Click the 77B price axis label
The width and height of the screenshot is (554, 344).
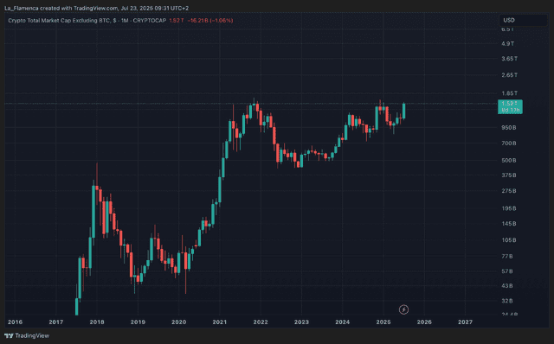pos(507,256)
